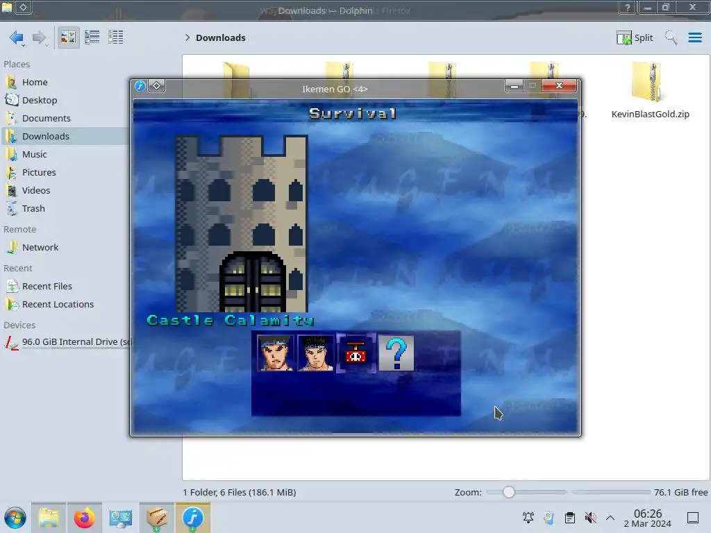
Task: Open the notifications bell in tray
Action: [x=528, y=518]
